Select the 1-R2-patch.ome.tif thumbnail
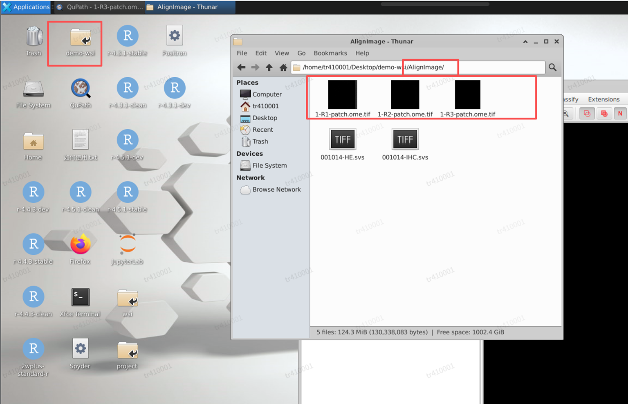The width and height of the screenshot is (628, 404). tap(405, 95)
